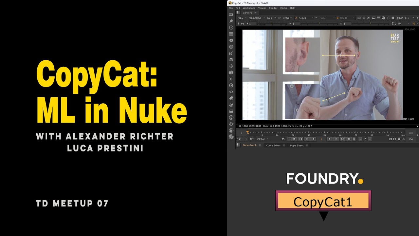Viewport: 419px width, 236px height.
Task: Toggle the playback loop mode icon
Action: point(283,139)
